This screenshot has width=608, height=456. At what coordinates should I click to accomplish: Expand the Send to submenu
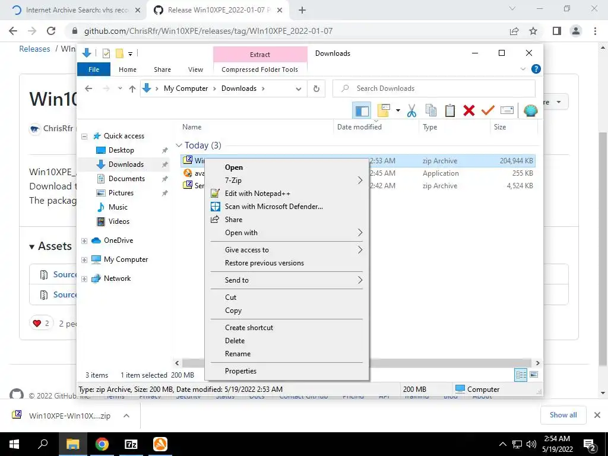click(287, 280)
